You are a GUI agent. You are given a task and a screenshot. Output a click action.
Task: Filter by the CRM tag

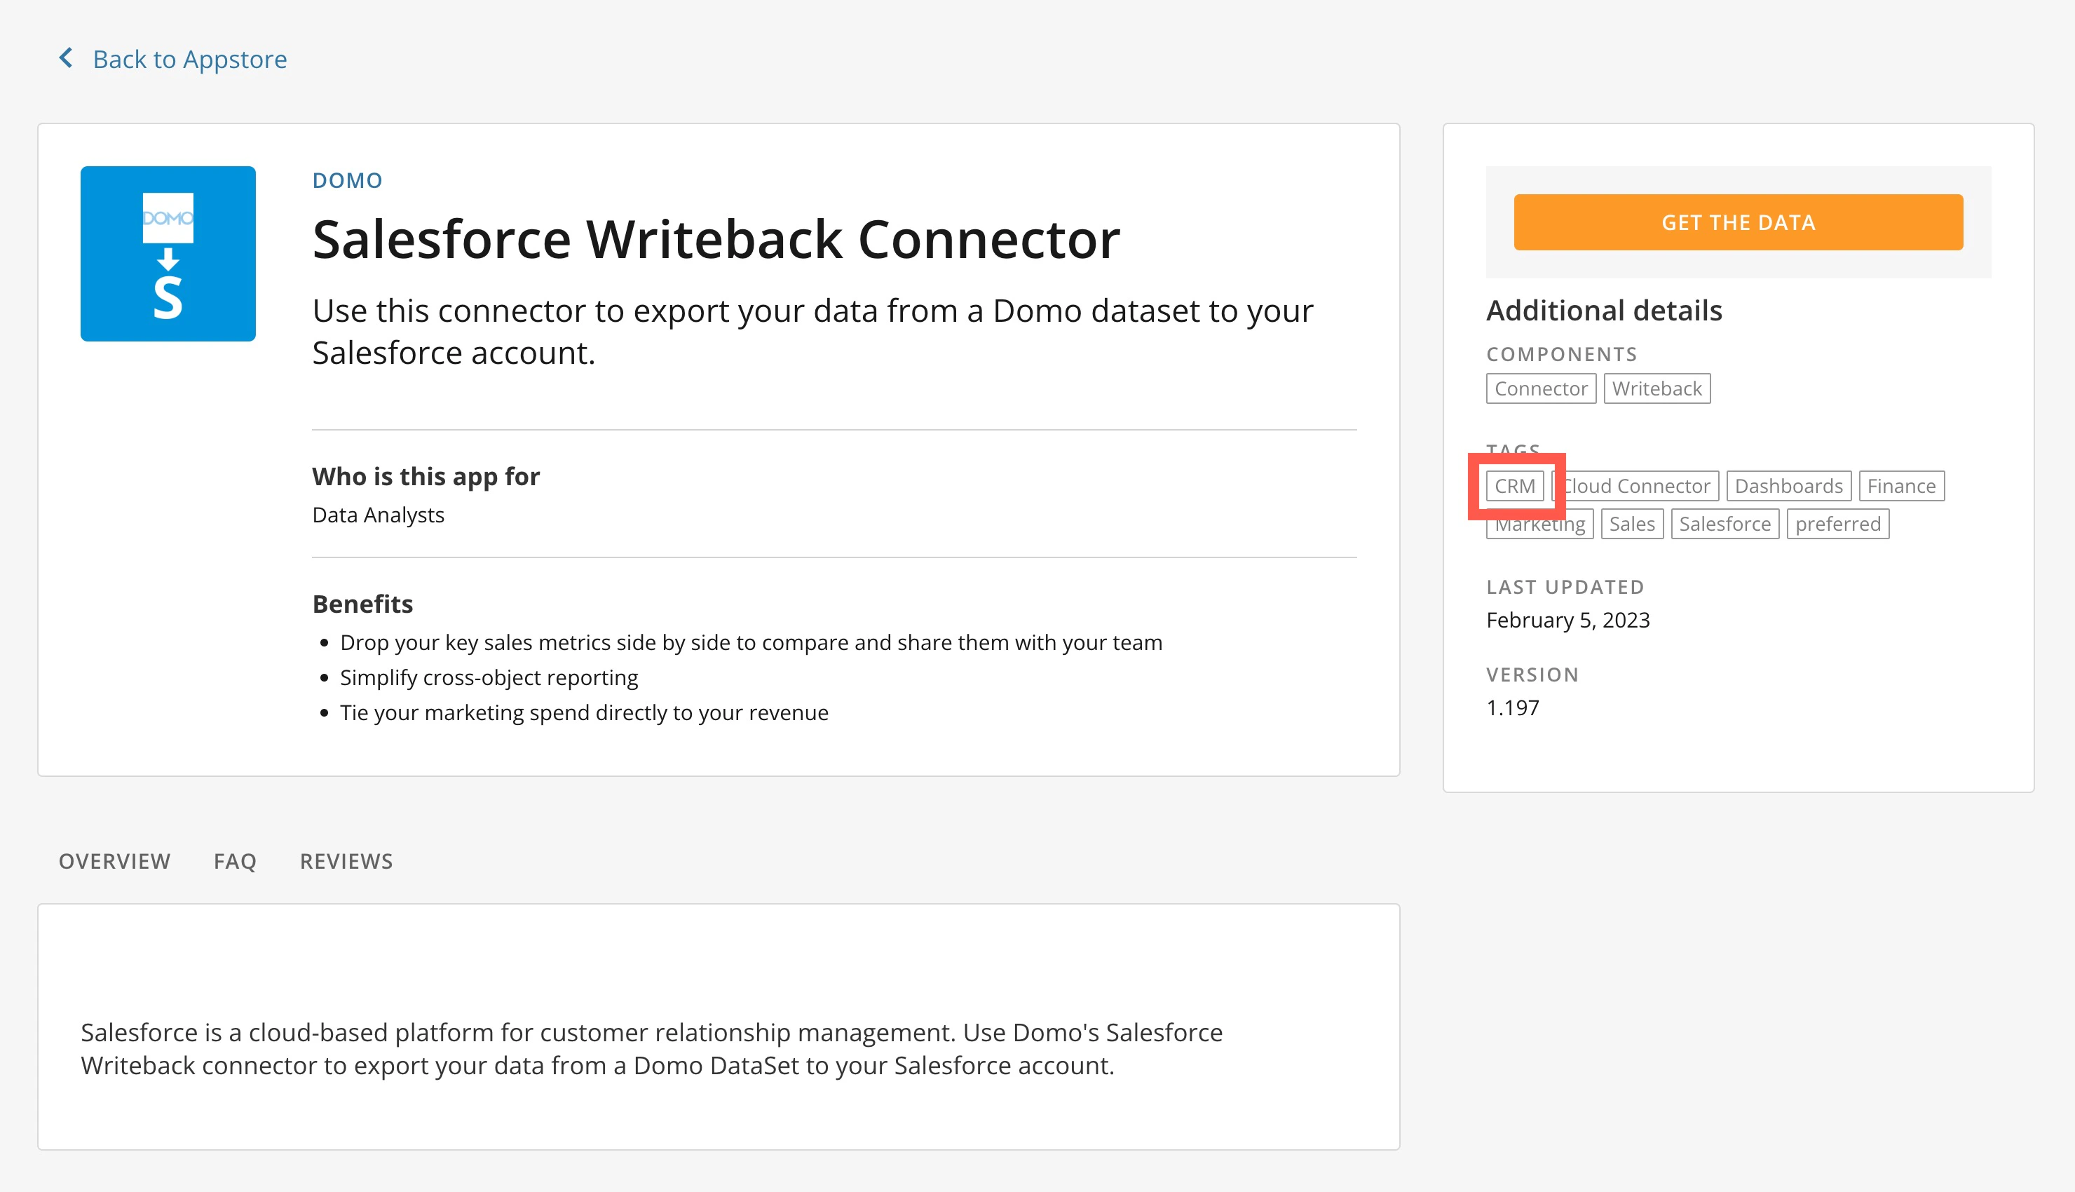pos(1514,487)
